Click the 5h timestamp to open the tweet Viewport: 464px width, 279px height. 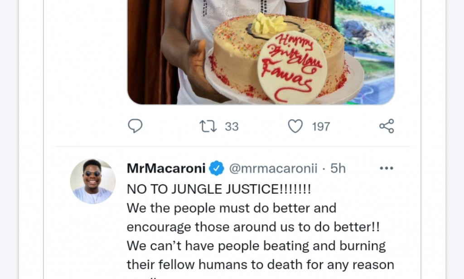point(337,168)
